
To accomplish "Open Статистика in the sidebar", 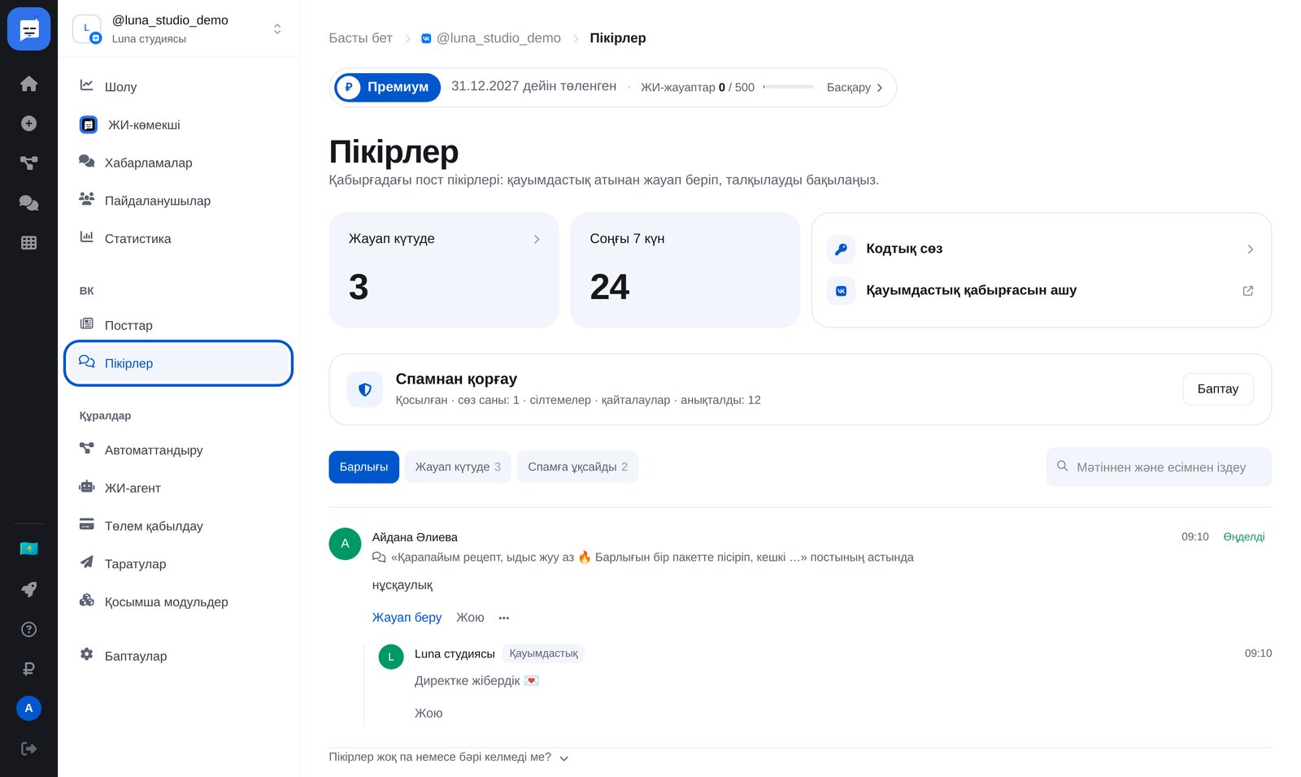I will point(178,238).
